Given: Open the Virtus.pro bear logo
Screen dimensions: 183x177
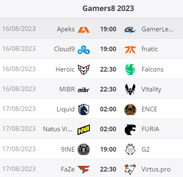Looking at the screenshot, I should pos(130,169).
